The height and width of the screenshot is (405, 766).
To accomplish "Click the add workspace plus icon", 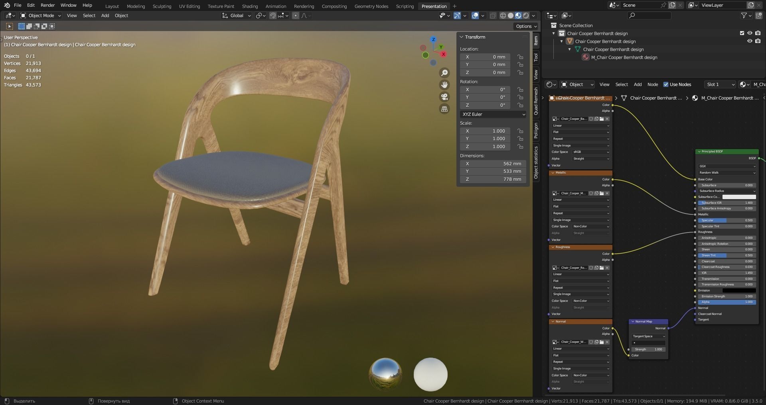I will [x=454, y=6].
